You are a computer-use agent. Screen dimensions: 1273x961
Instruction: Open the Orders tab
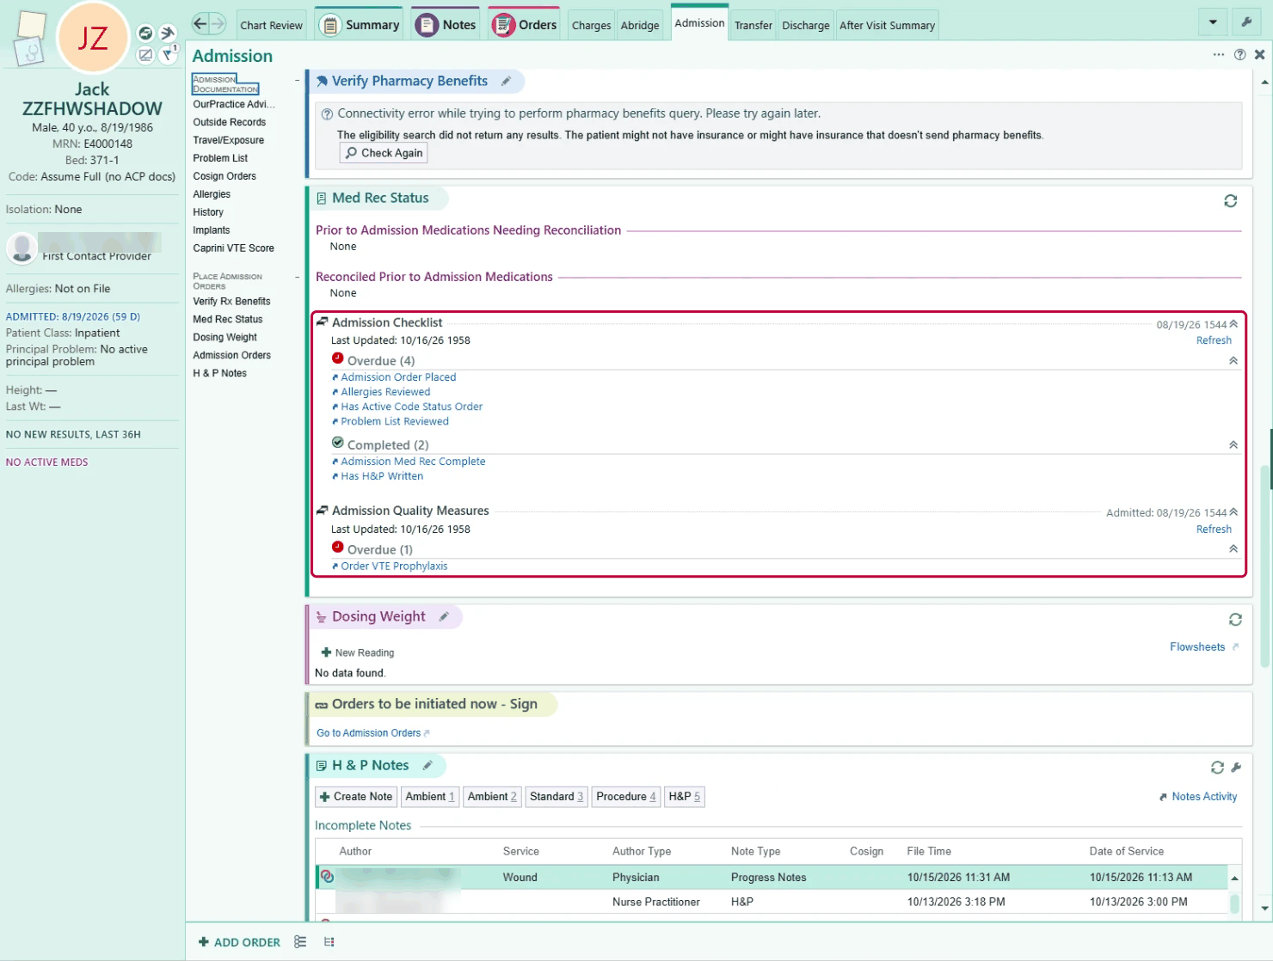point(525,25)
